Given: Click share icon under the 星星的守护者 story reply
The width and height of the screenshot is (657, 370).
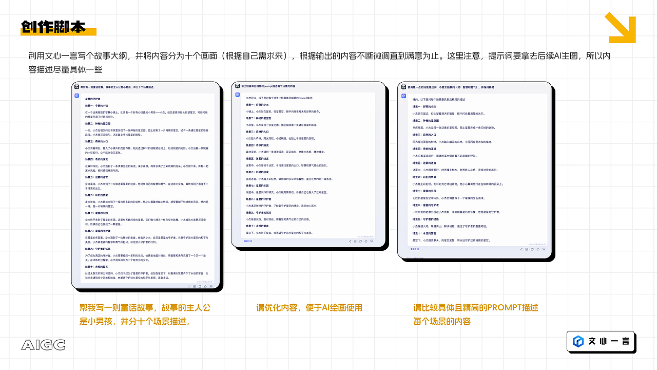Looking at the screenshot, I should tap(189, 286).
